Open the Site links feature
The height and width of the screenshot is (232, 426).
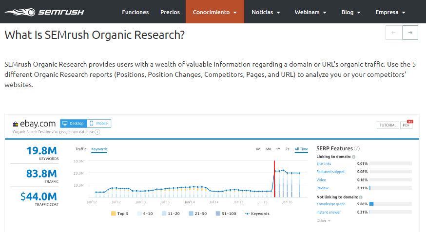point(324,163)
